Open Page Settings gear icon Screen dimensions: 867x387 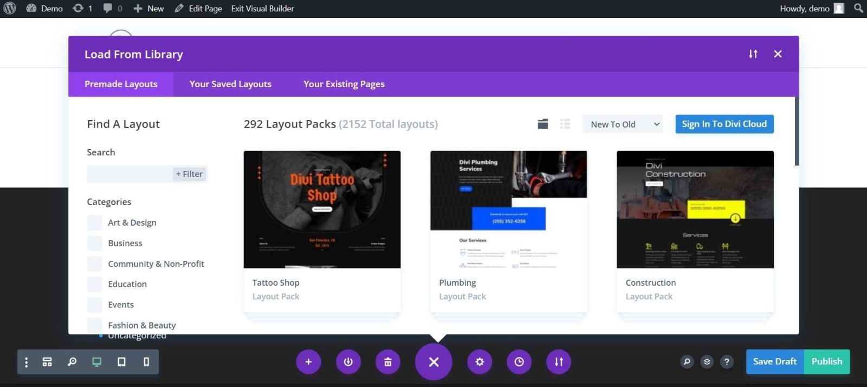tap(480, 362)
